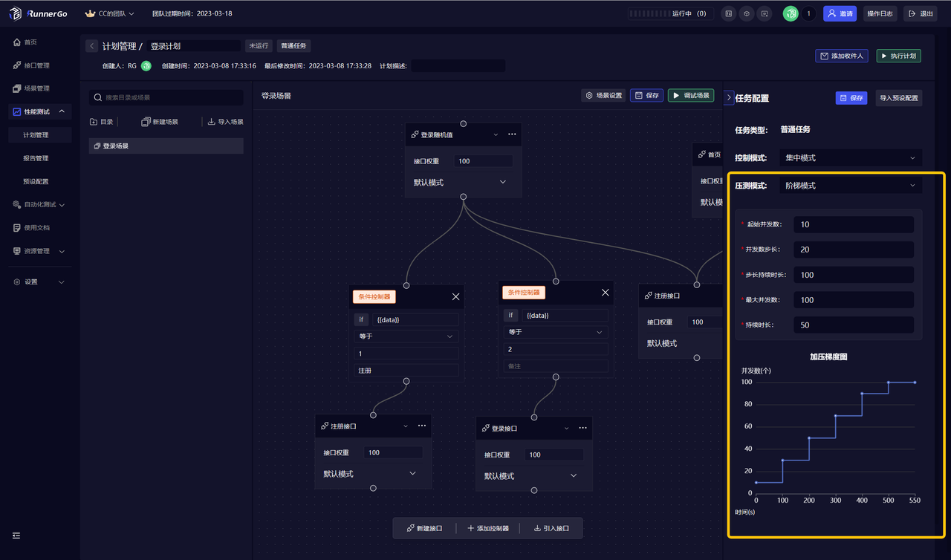Close the condition controller with value 2
The width and height of the screenshot is (951, 560).
tap(606, 293)
